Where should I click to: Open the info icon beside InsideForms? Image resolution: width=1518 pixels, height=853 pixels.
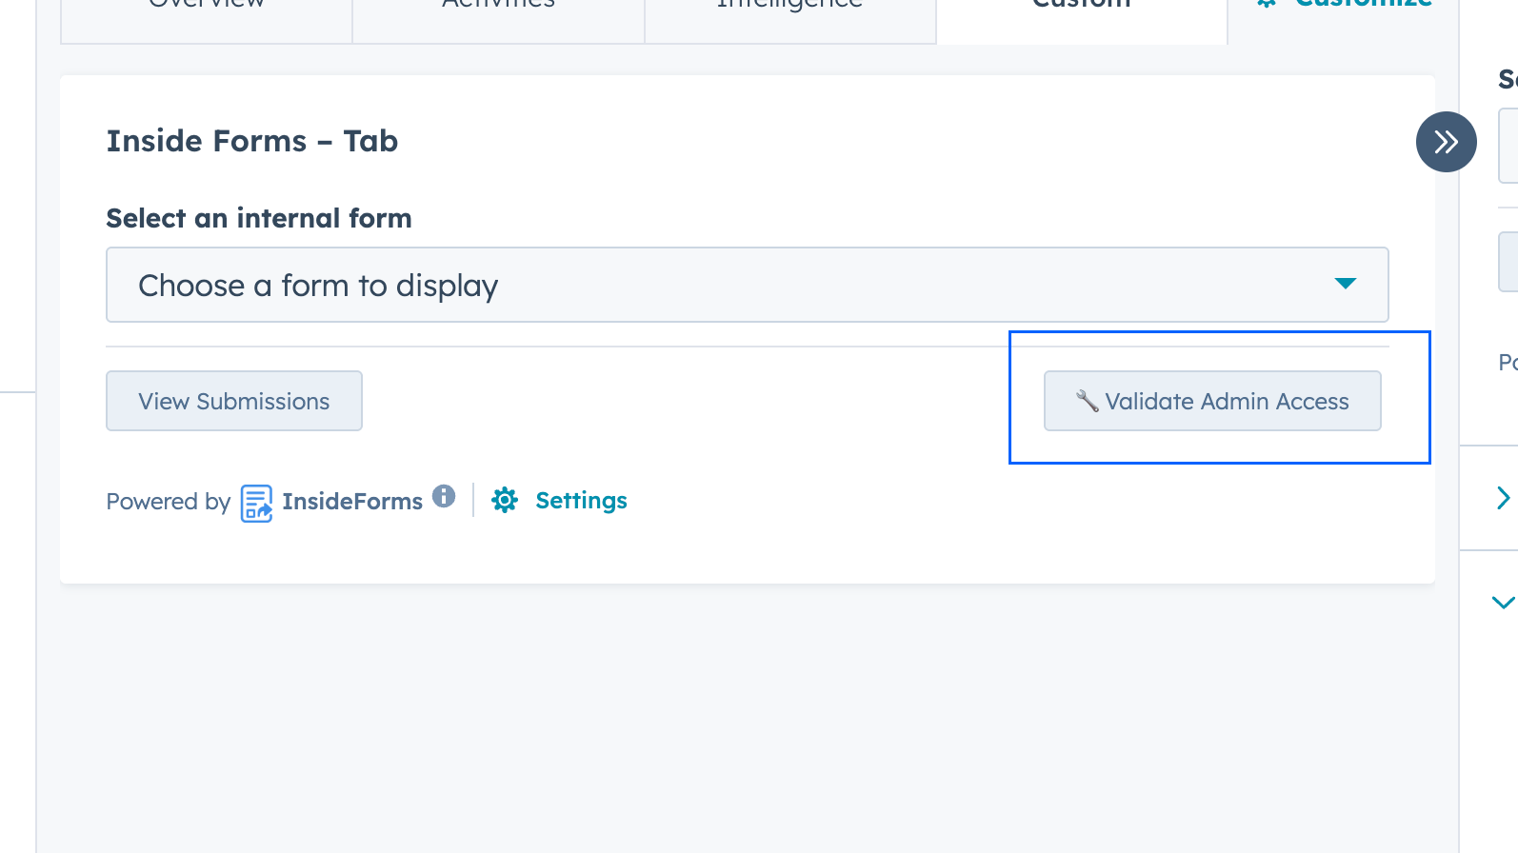(444, 496)
